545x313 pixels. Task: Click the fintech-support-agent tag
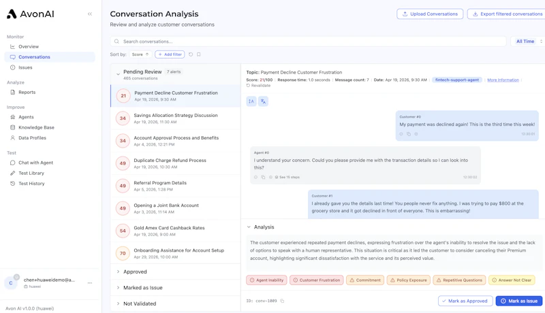[456, 80]
